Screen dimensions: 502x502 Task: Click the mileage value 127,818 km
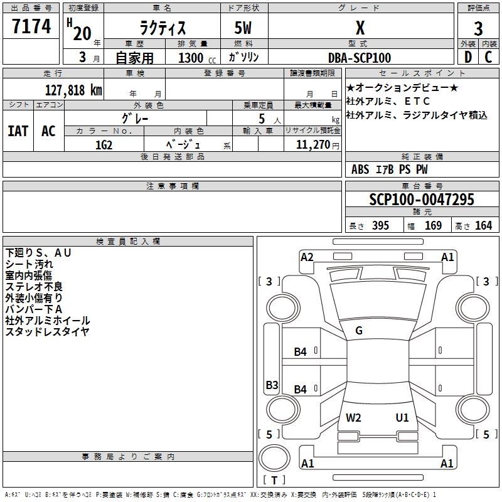pos(73,90)
